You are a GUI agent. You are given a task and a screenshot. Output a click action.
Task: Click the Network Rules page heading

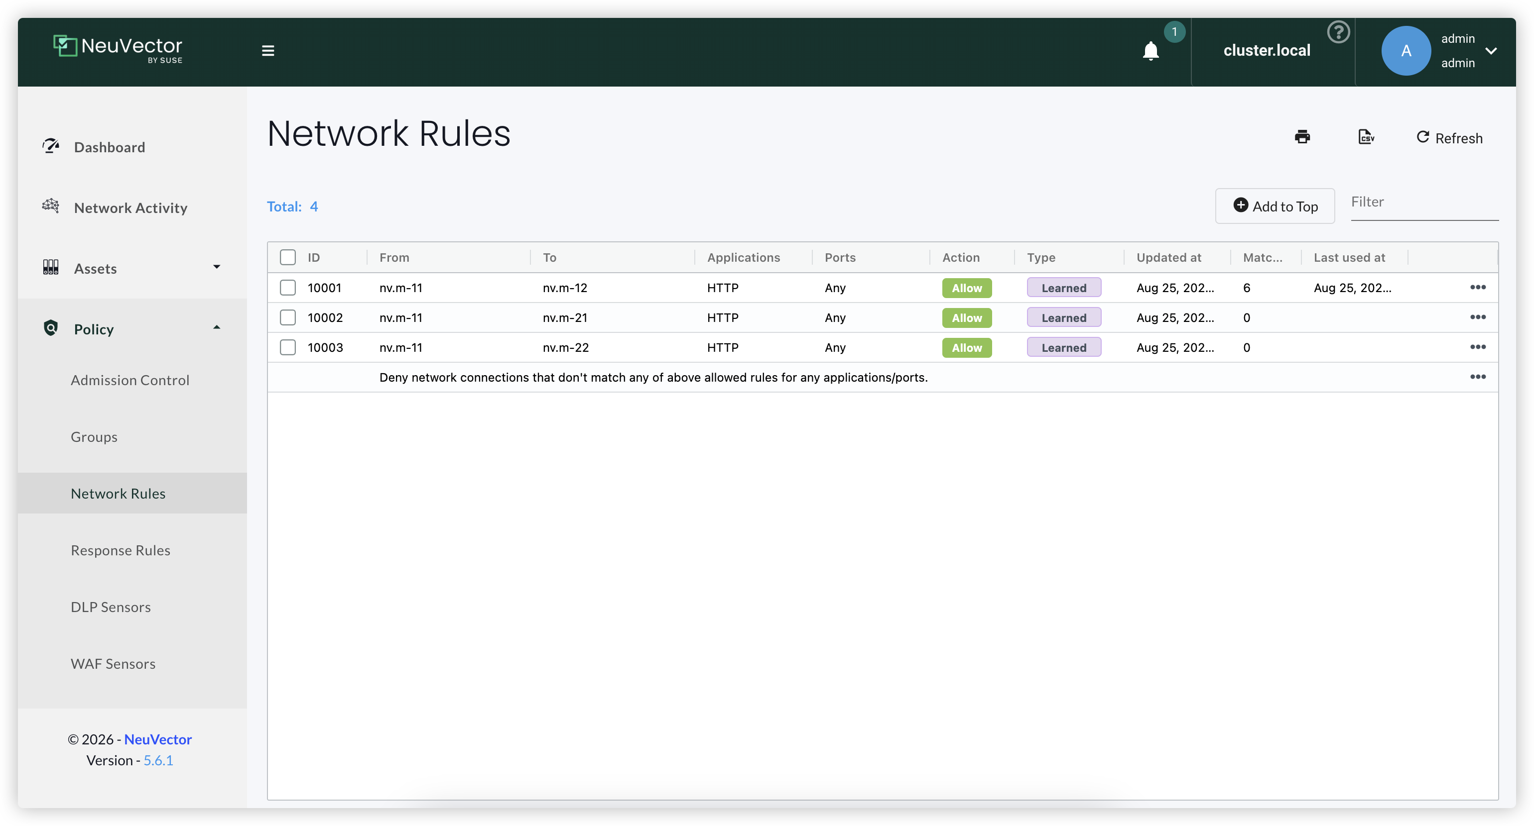[389, 133]
